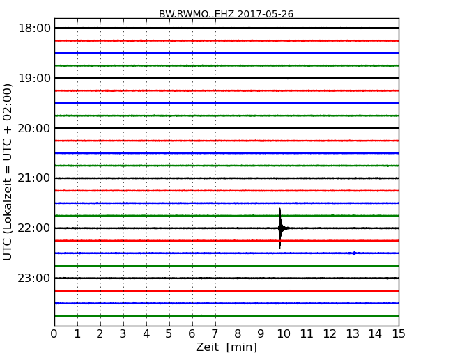Click the x-axis tick label 12

click(x=330, y=333)
